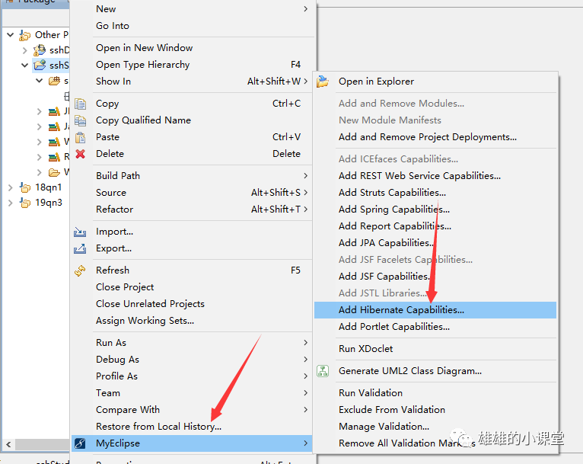Click the Package Explorer scroll-left arrow
This screenshot has height=464, width=583.
click(x=8, y=444)
